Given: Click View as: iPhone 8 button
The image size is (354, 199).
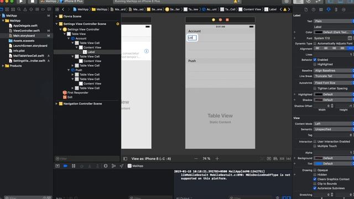Looking at the screenshot, I should (151, 159).
